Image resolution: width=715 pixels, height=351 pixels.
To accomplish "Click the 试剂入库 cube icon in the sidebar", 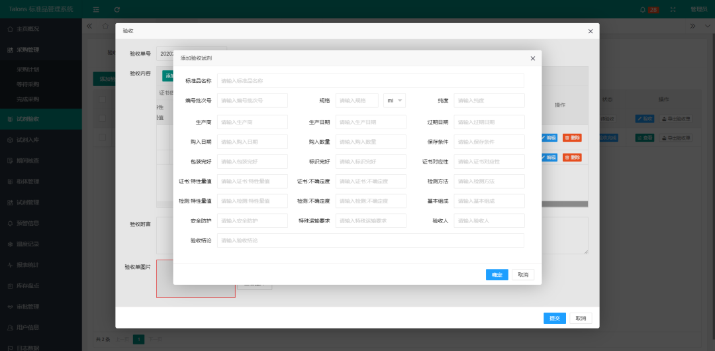I will (x=10, y=140).
